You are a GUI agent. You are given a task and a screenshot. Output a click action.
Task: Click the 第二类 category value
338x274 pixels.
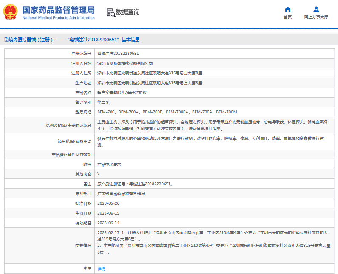coord(103,102)
